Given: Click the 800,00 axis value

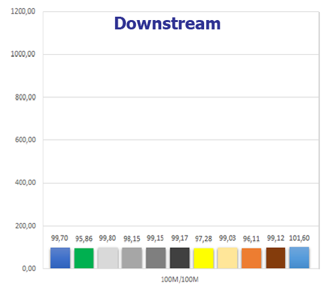Looking at the screenshot, I should tap(25, 97).
